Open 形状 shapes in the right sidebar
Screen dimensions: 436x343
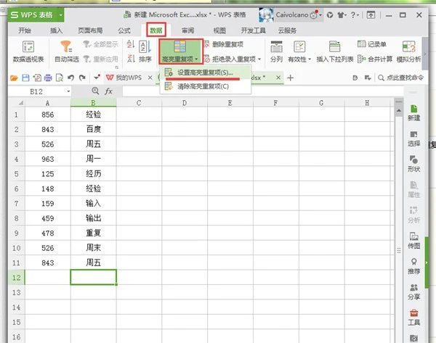coord(413,164)
